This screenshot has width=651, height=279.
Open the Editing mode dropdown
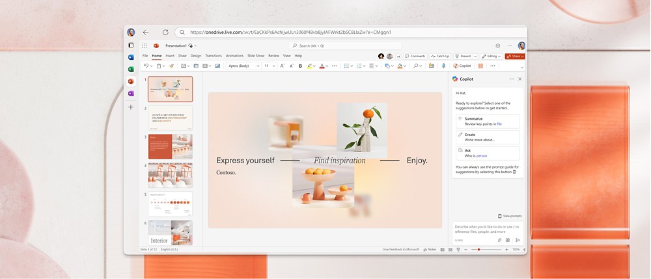click(491, 56)
